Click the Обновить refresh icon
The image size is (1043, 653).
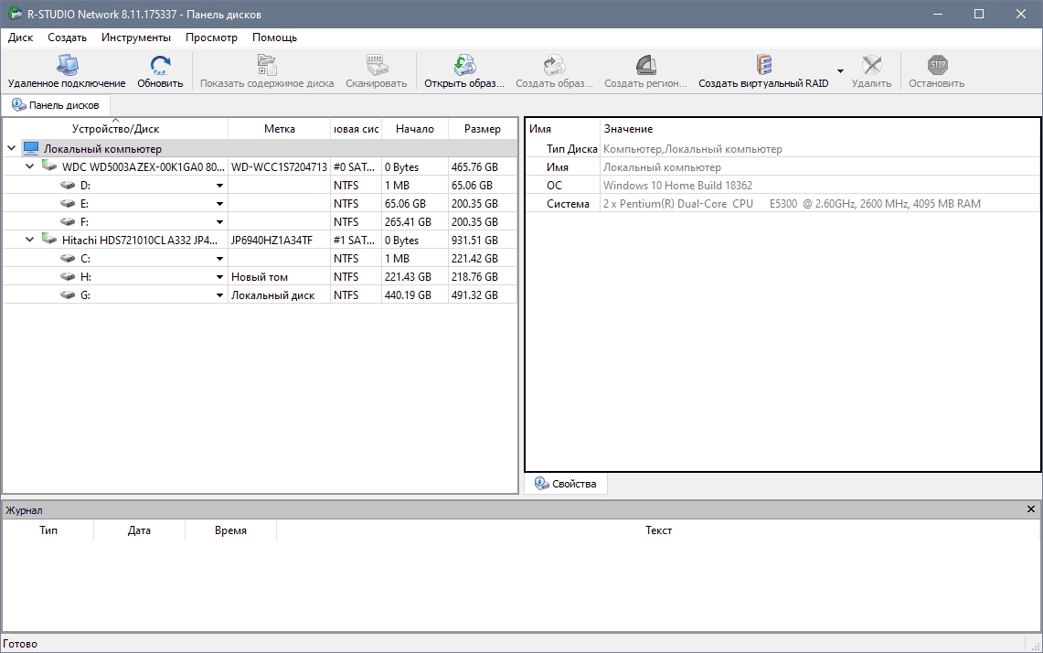click(160, 65)
